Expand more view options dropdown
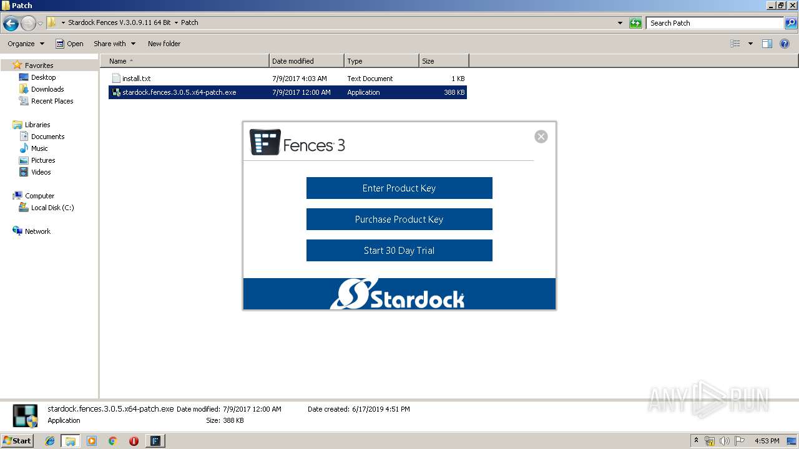 (x=750, y=44)
